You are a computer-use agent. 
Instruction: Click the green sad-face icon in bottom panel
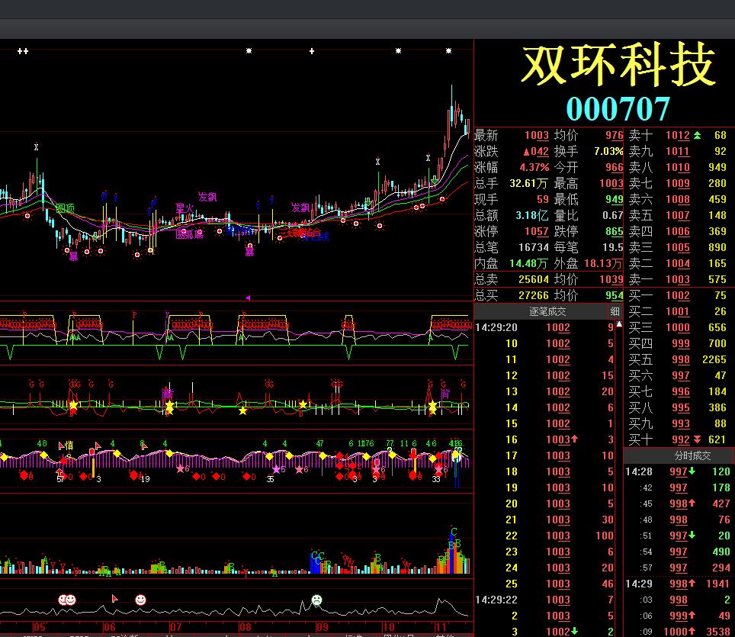[x=317, y=600]
